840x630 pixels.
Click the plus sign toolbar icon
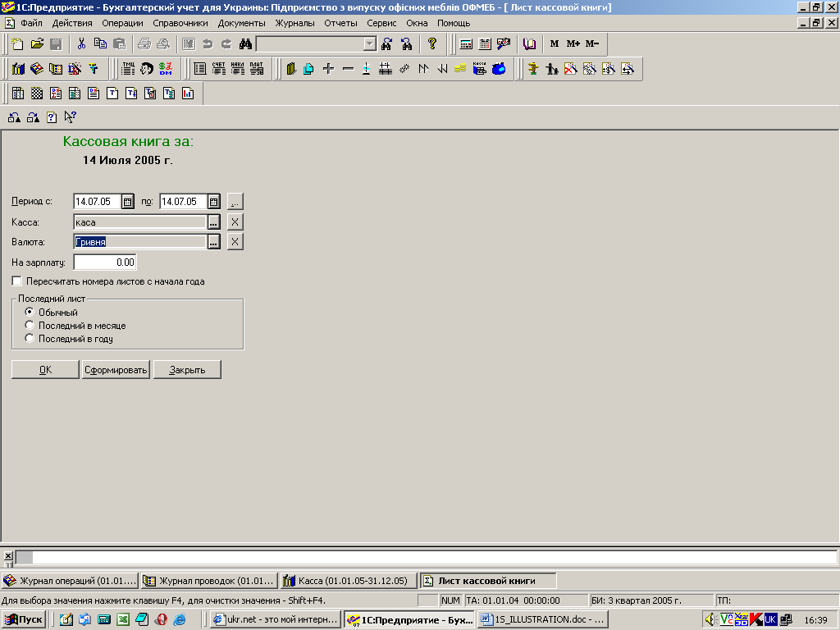tap(328, 69)
